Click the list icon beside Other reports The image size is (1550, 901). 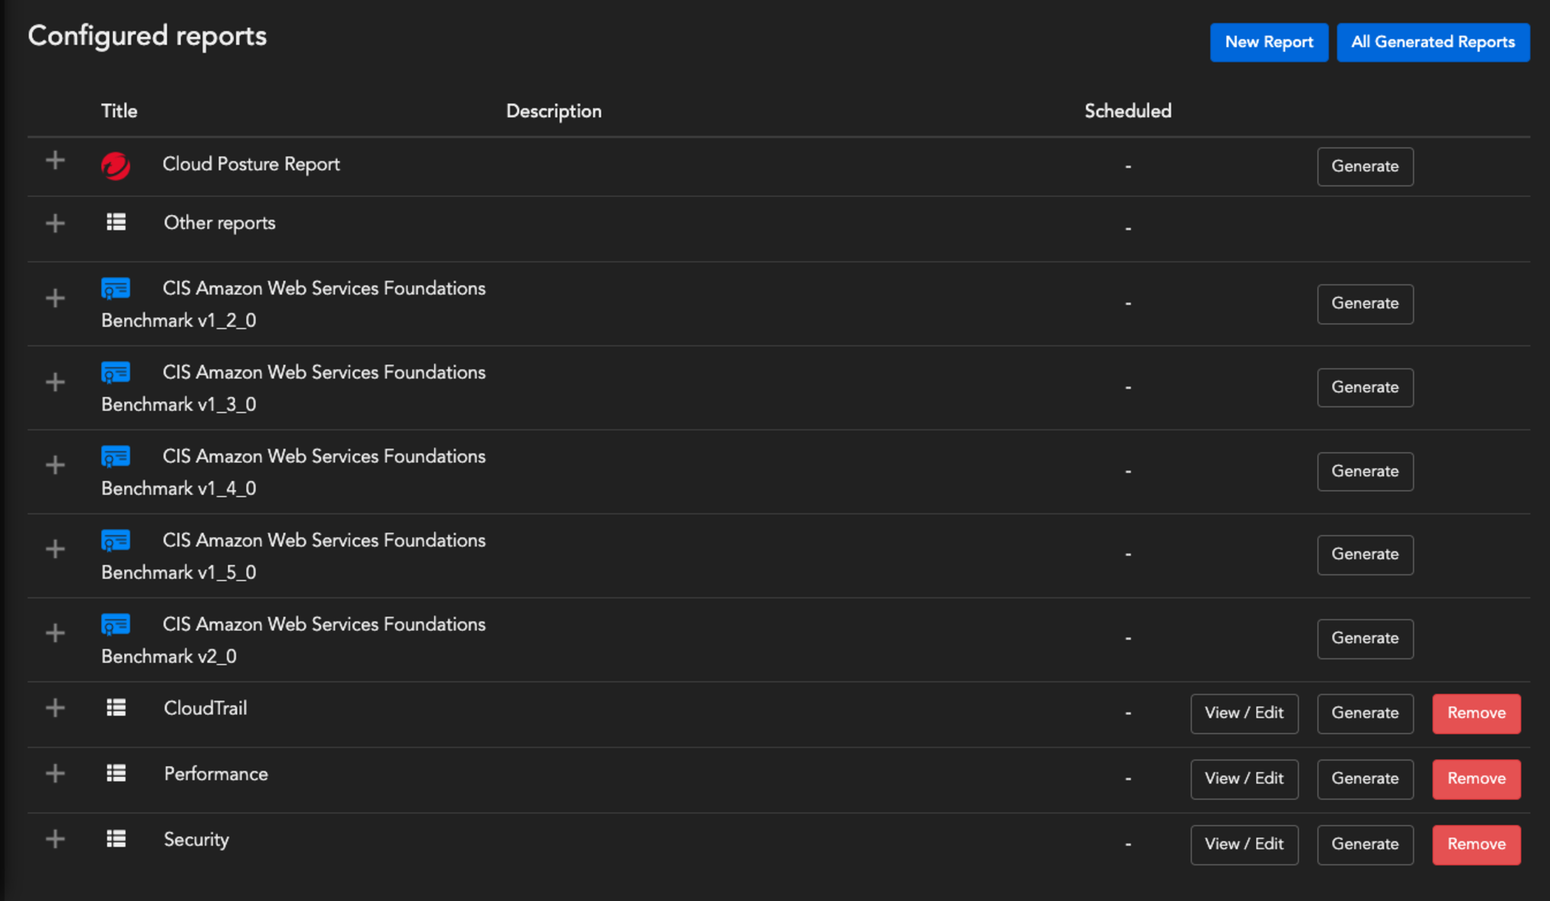(116, 222)
